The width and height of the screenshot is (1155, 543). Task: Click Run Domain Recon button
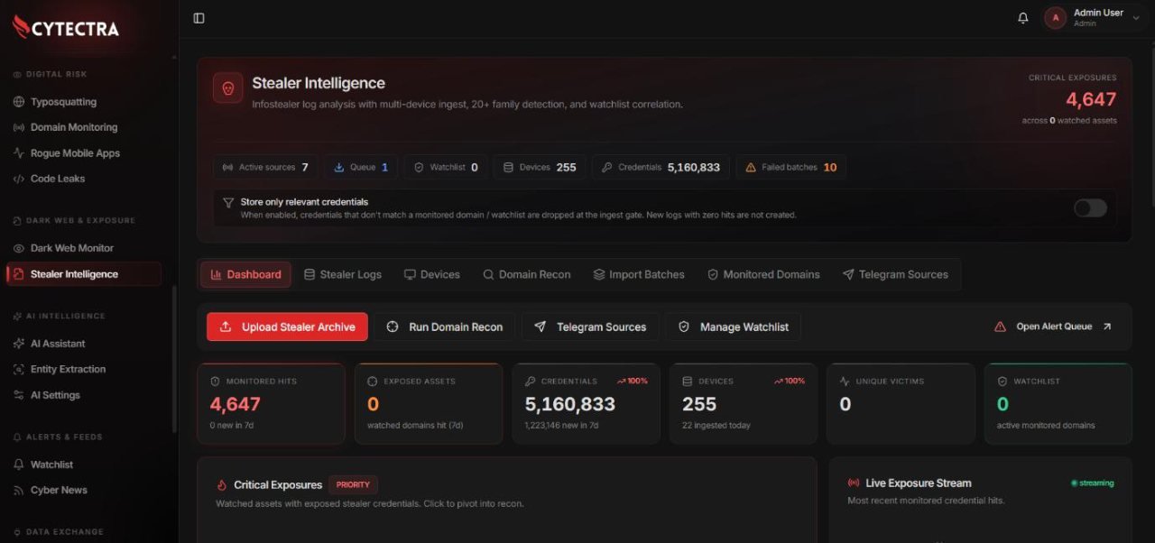(x=445, y=327)
